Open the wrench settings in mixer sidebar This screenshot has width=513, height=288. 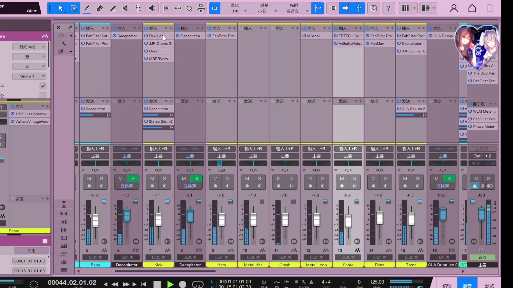click(64, 44)
